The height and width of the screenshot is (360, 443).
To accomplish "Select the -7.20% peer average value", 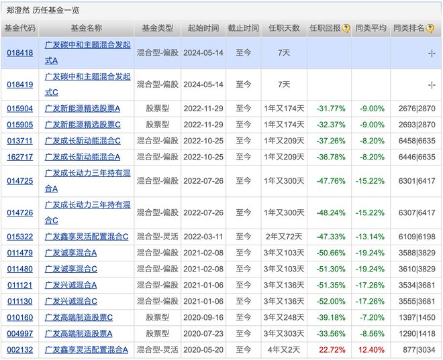I will tap(372, 317).
